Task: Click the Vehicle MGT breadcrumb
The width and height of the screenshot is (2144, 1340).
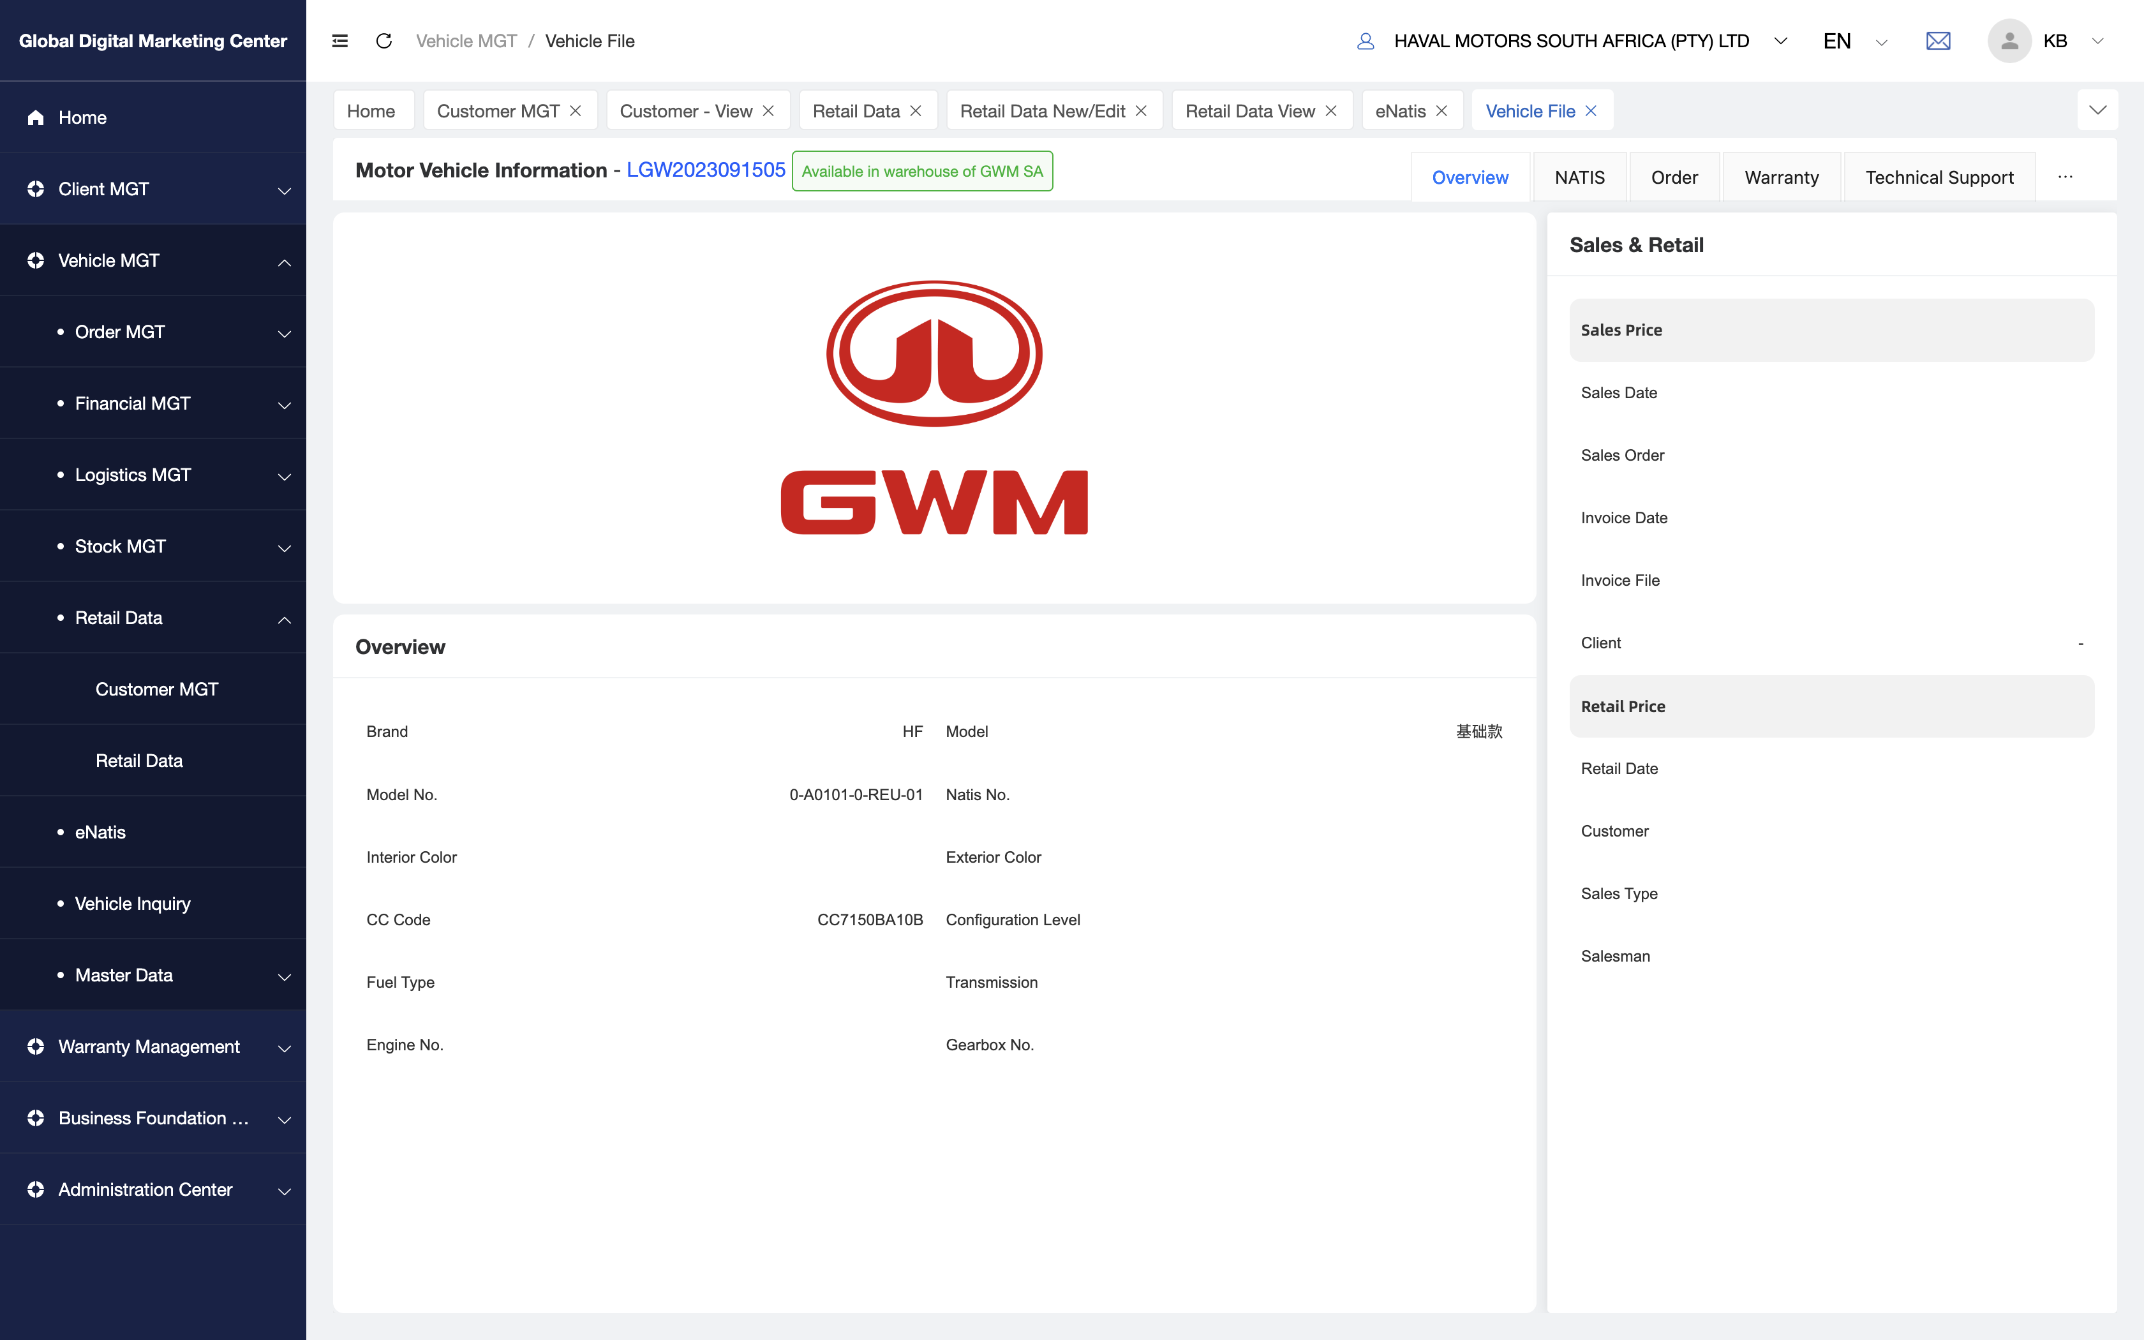Action: [466, 41]
